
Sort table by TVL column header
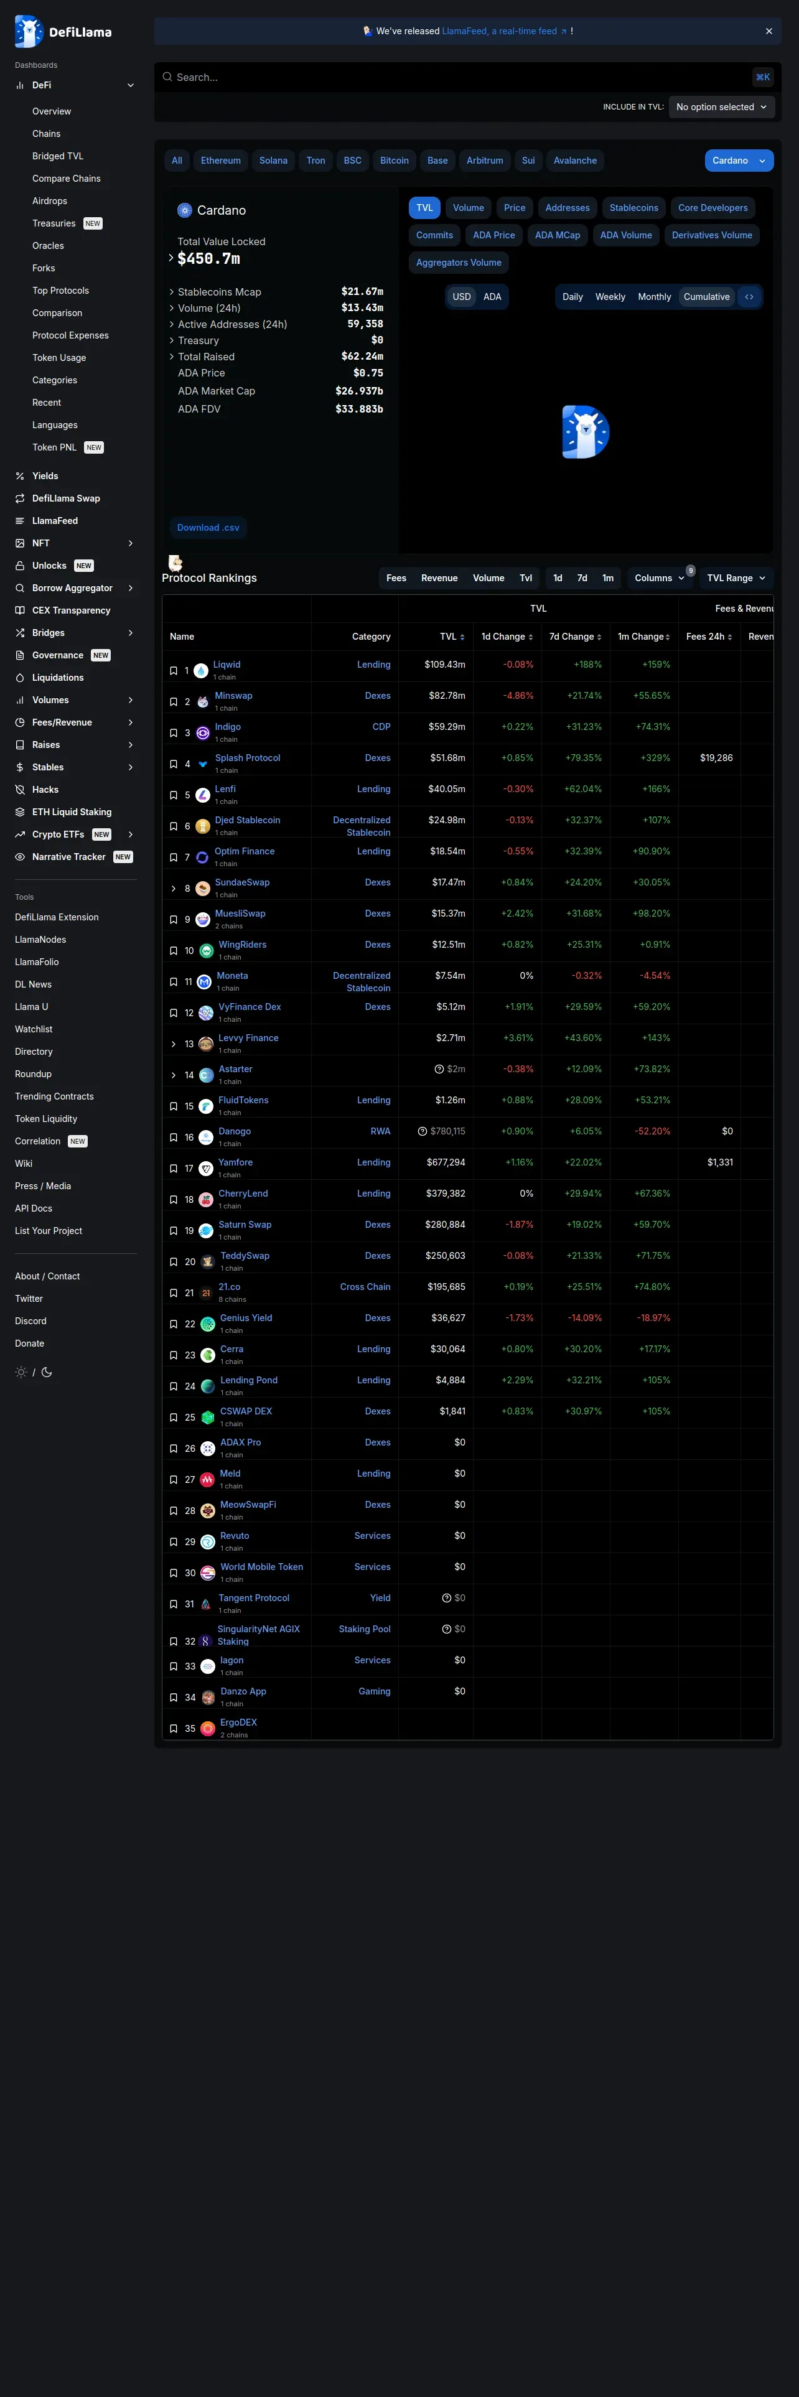pos(452,637)
